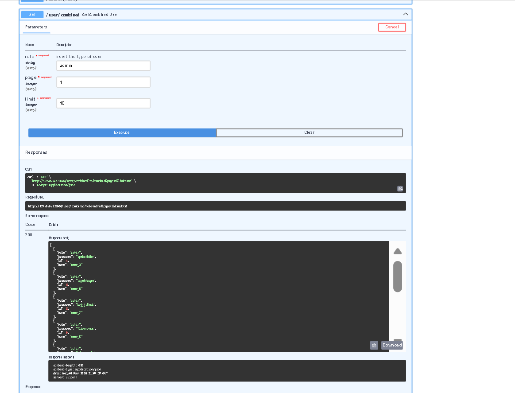Viewport: 515px width, 393px height.
Task: Execute the API request
Action: (122, 132)
